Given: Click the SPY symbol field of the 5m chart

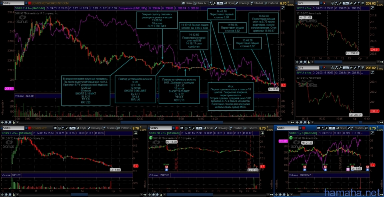Looking at the screenshot, I should tap(308, 3).
